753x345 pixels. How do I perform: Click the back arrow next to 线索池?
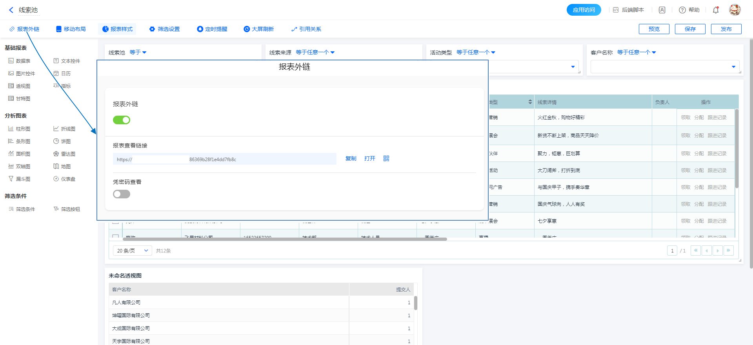click(x=11, y=10)
